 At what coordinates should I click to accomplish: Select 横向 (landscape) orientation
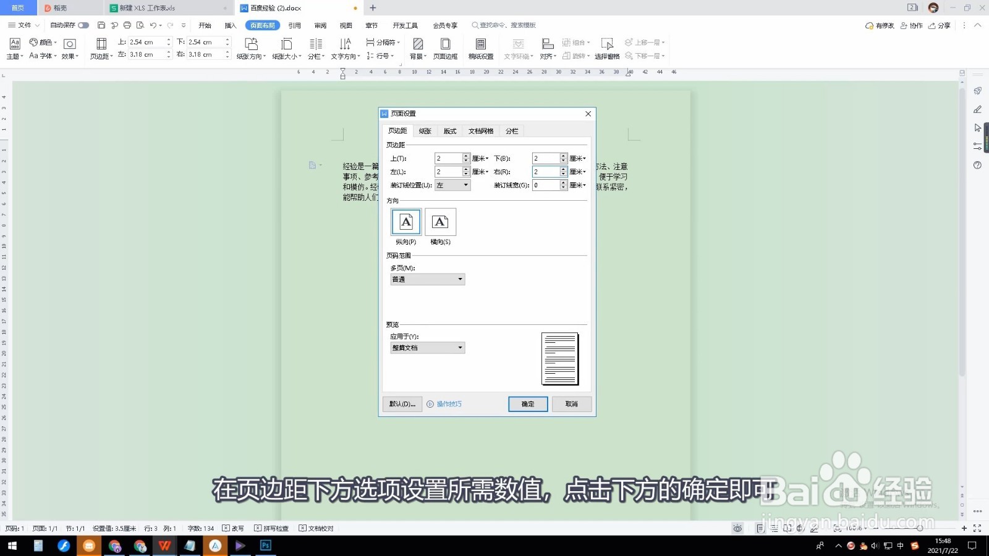(440, 222)
